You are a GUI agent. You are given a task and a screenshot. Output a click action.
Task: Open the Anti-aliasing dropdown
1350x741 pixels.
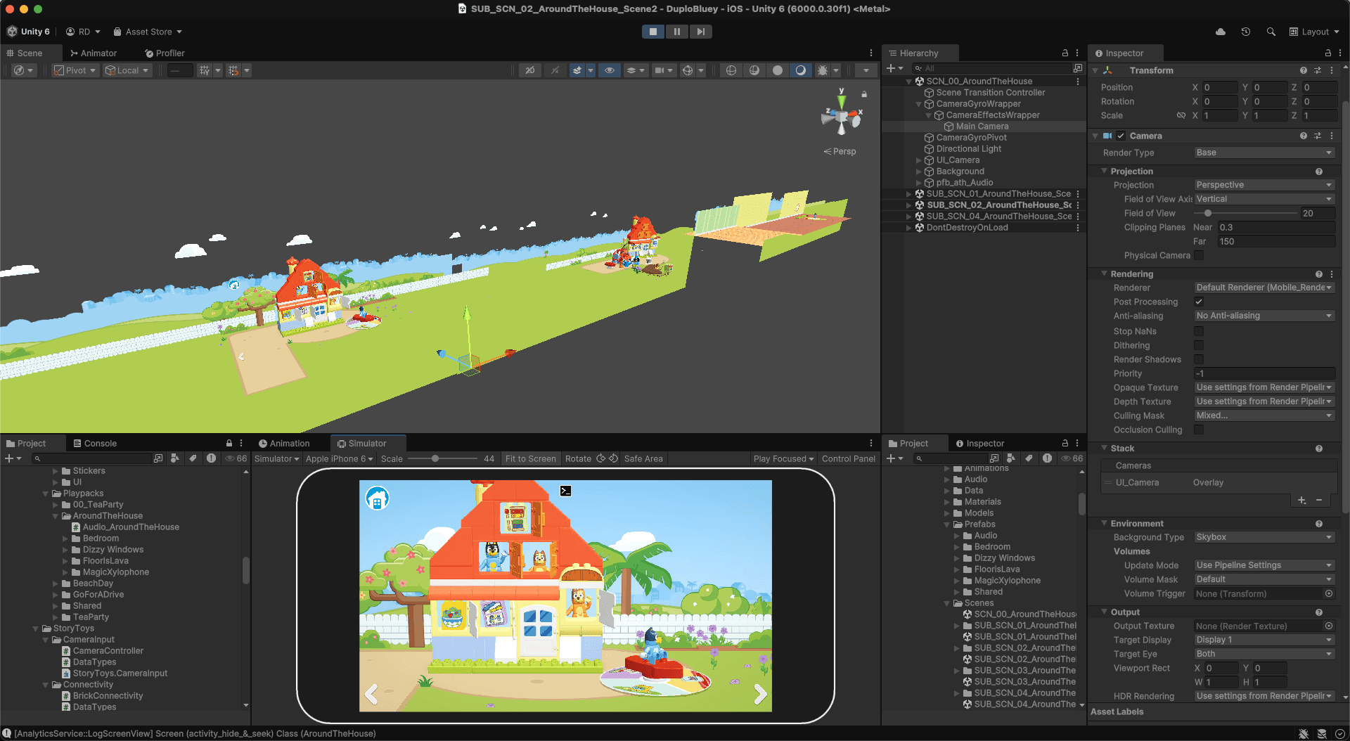(x=1264, y=316)
